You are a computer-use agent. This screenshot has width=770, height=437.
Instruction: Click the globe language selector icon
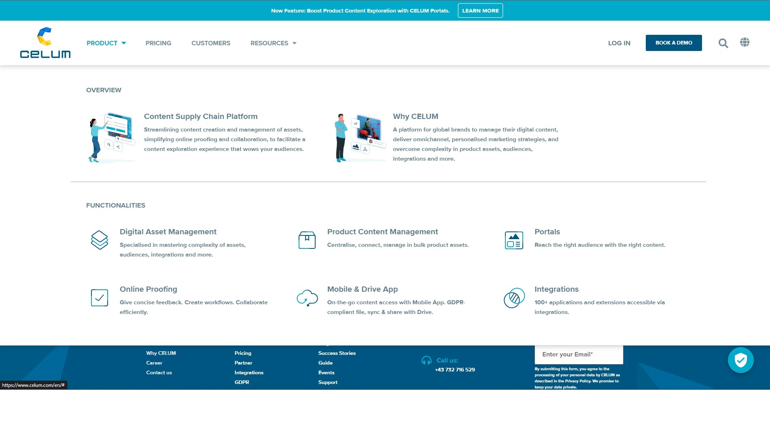(745, 42)
